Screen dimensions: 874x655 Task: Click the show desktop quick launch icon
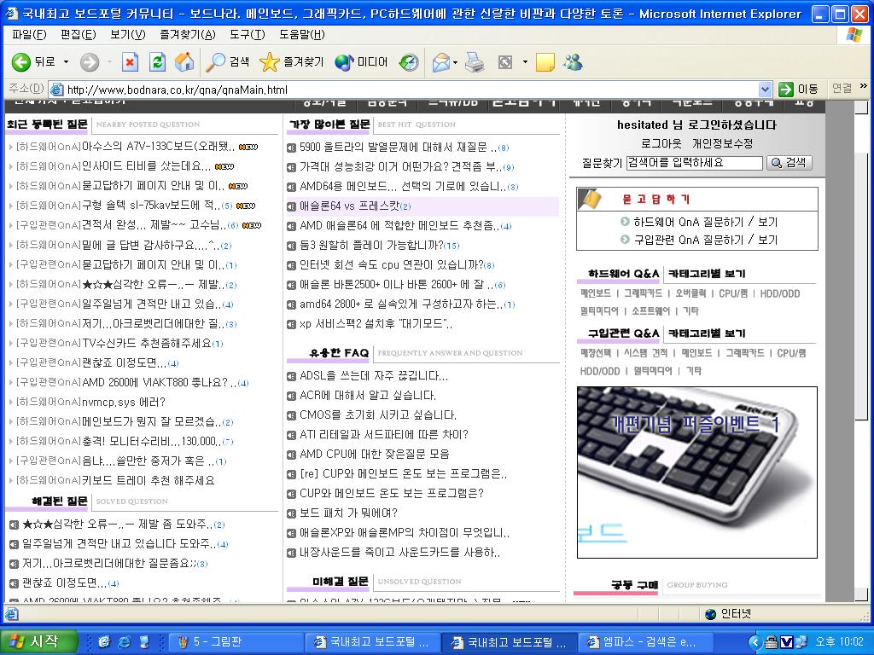144,641
